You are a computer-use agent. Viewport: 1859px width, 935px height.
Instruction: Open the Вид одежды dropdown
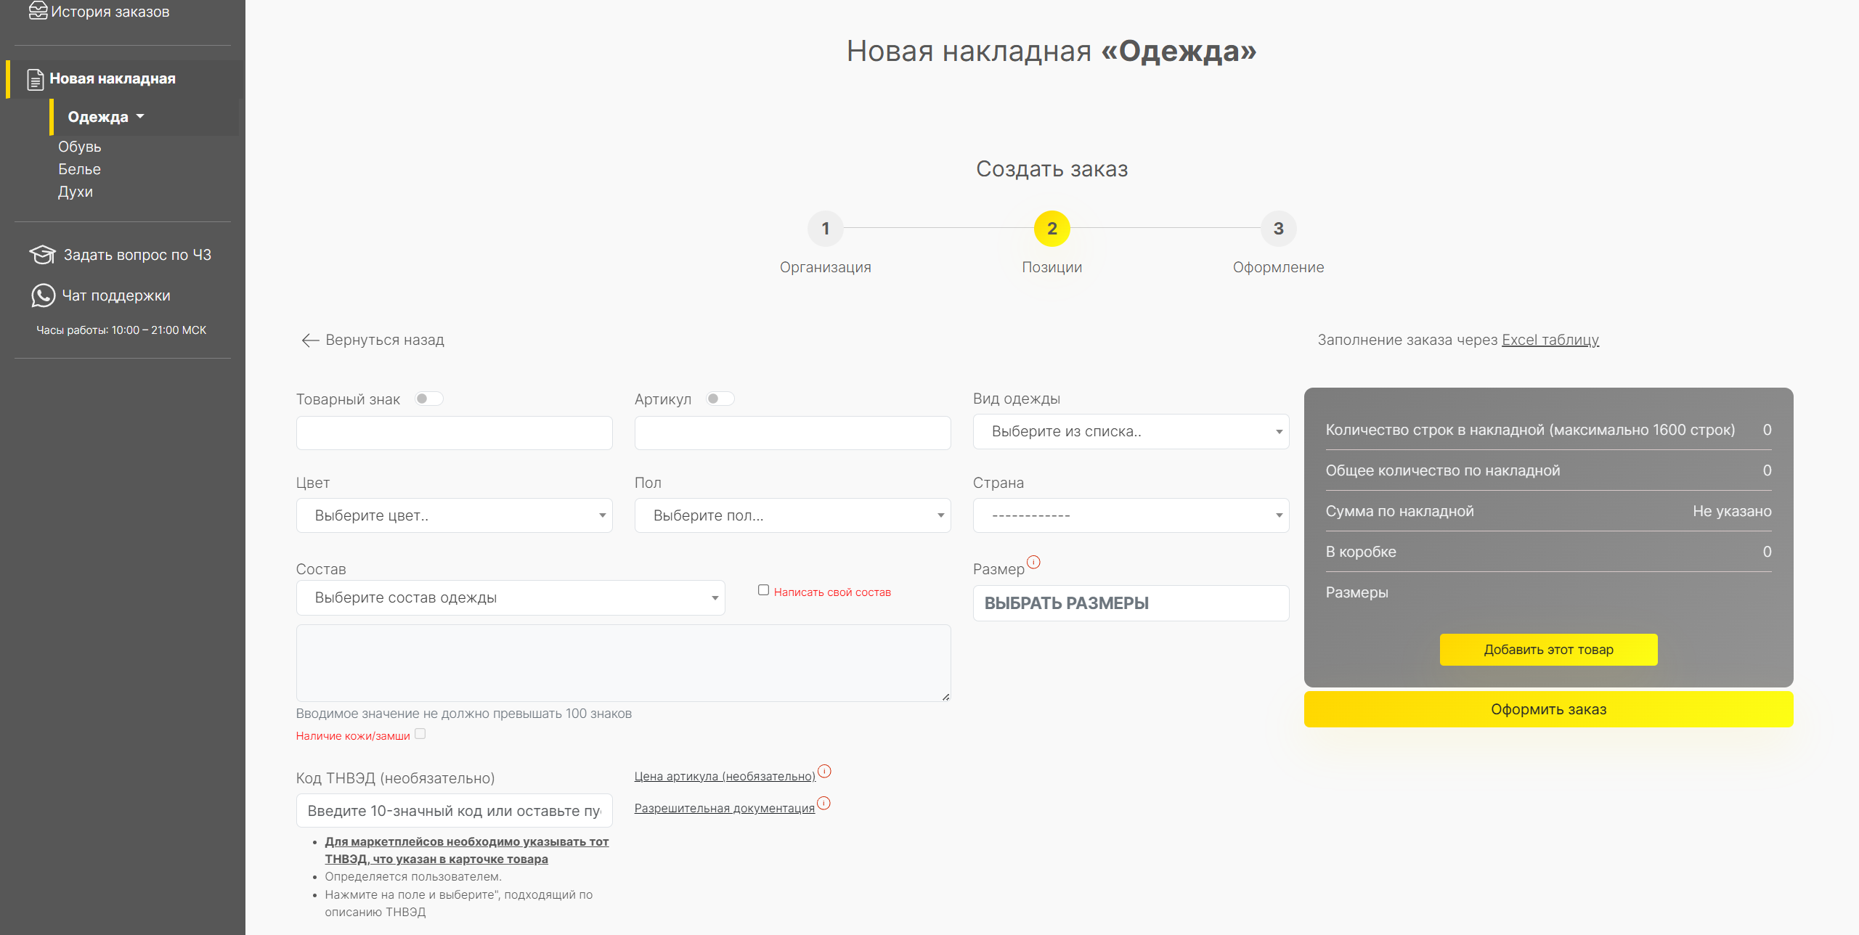coord(1130,431)
